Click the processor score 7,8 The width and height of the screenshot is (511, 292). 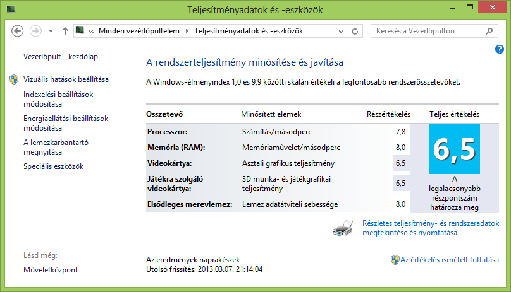click(400, 132)
